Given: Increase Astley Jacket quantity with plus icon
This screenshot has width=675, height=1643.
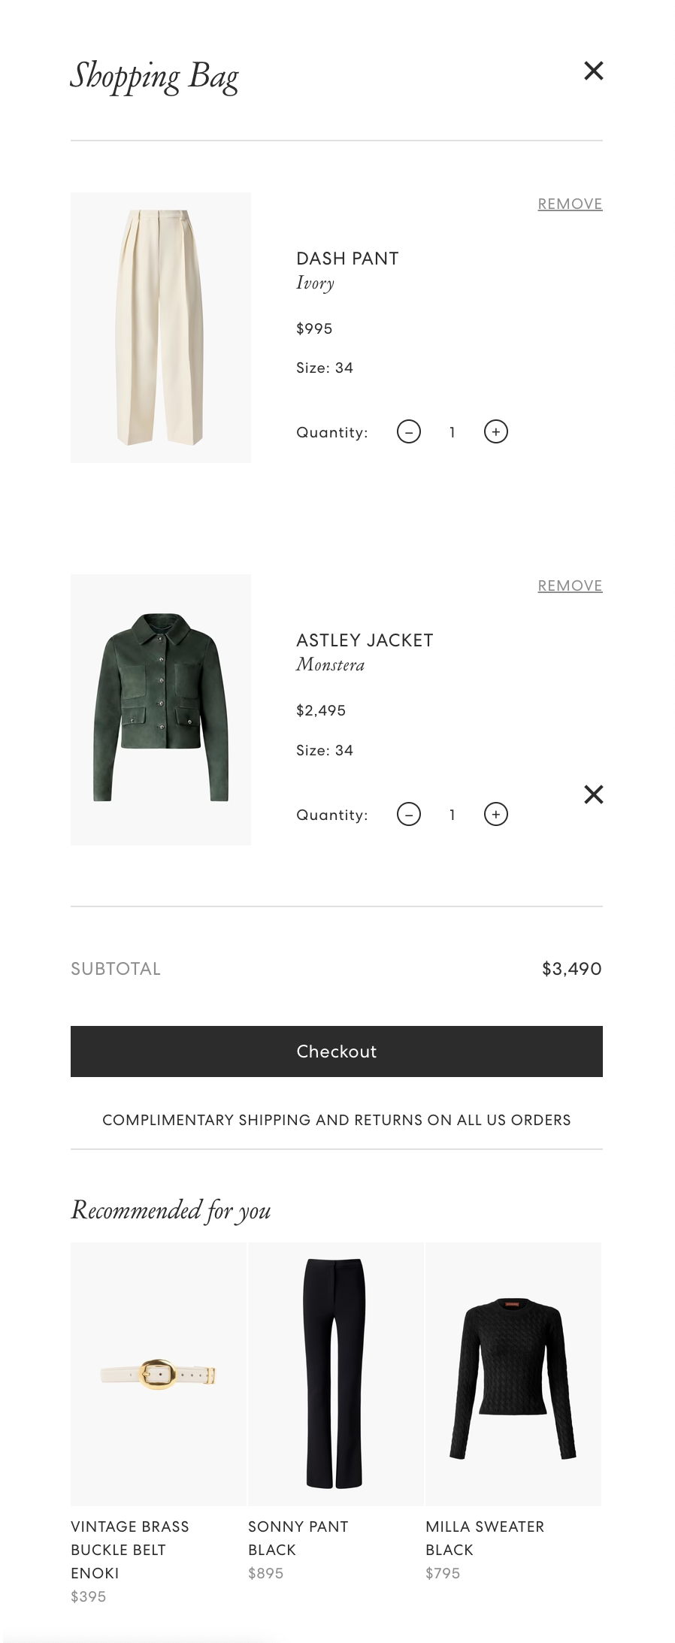Looking at the screenshot, I should [496, 815].
